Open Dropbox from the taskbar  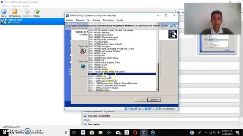(83, 133)
